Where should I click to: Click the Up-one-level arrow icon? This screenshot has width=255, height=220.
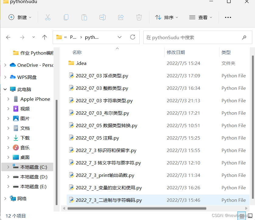[x=44, y=37]
